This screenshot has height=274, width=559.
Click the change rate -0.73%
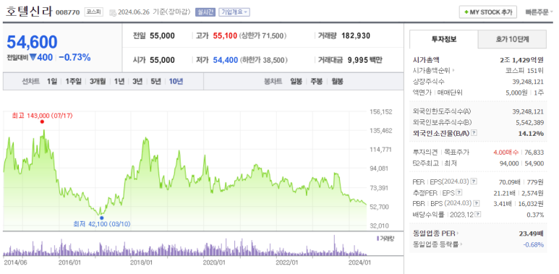pyautogui.click(x=74, y=57)
